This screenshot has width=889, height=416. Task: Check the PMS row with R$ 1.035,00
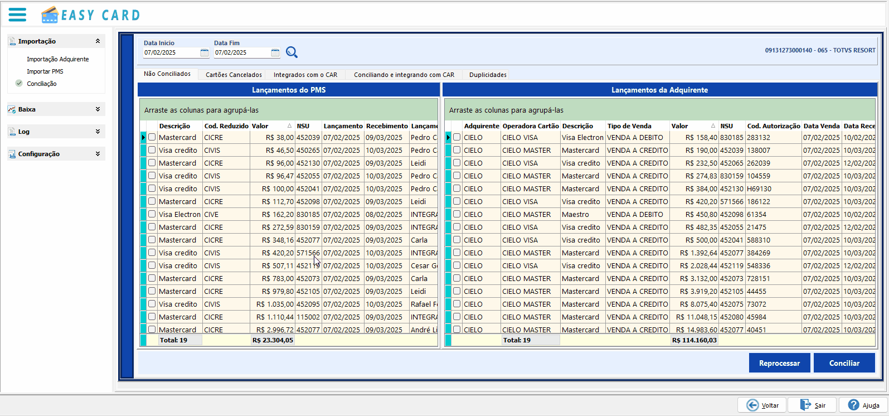pos(152,304)
